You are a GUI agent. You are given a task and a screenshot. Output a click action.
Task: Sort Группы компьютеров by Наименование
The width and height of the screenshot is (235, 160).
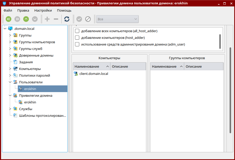click(x=167, y=66)
